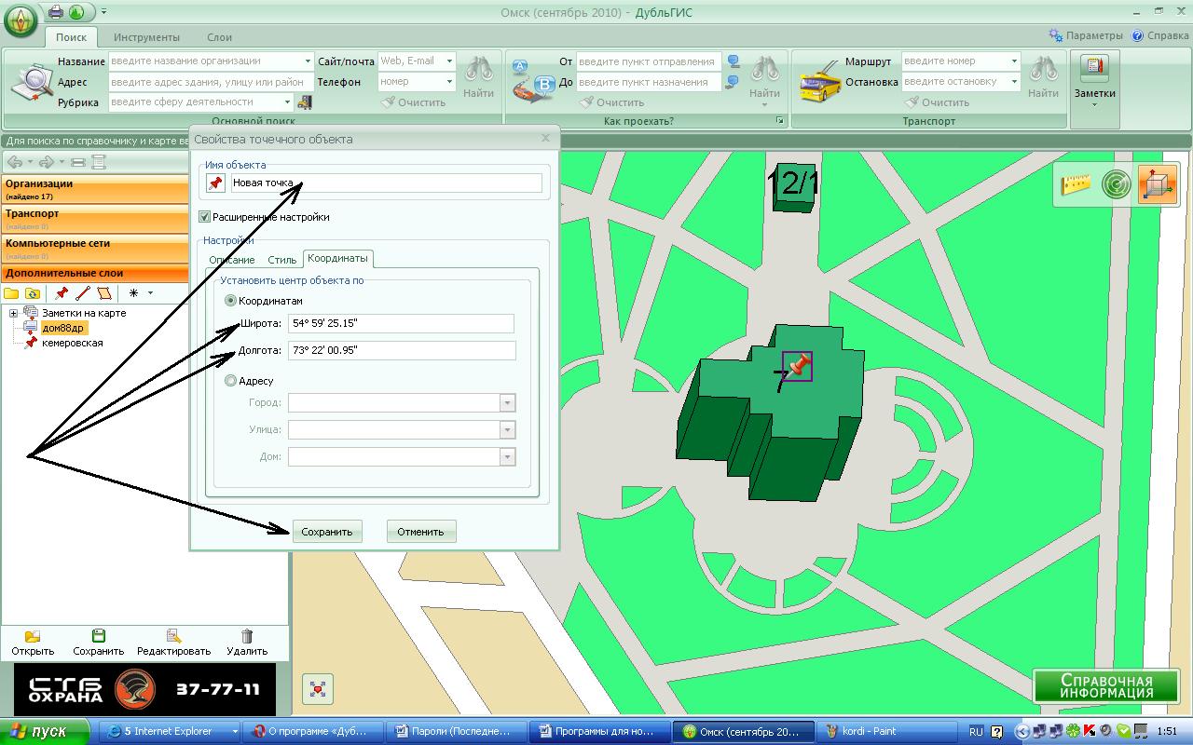Expand the Остановка stop dropdown
The width and height of the screenshot is (1193, 745).
(x=1014, y=81)
